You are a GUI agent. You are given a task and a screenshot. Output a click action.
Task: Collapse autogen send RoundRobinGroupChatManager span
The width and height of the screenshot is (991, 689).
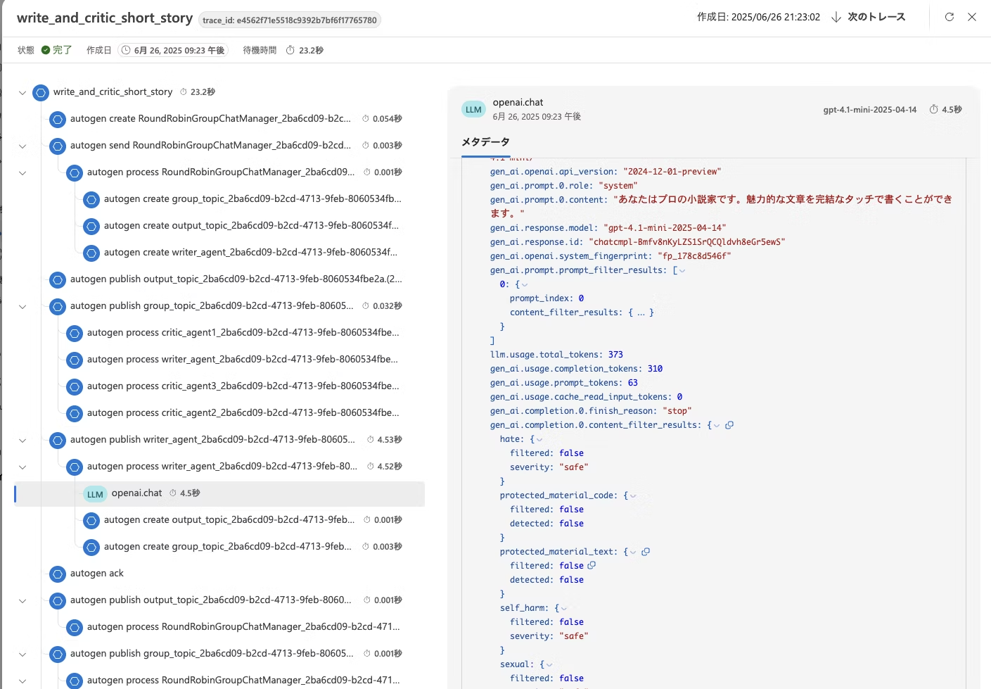(x=23, y=146)
